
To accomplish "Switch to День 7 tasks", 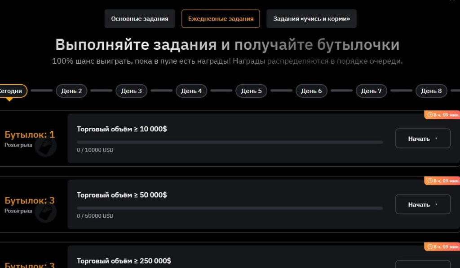I will pyautogui.click(x=371, y=91).
